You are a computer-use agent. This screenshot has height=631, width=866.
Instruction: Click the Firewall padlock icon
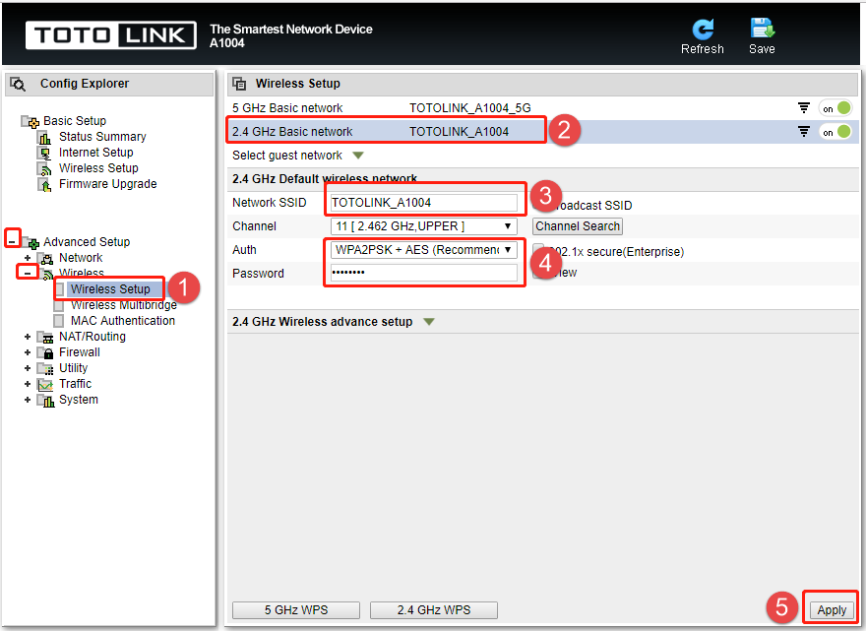[45, 352]
